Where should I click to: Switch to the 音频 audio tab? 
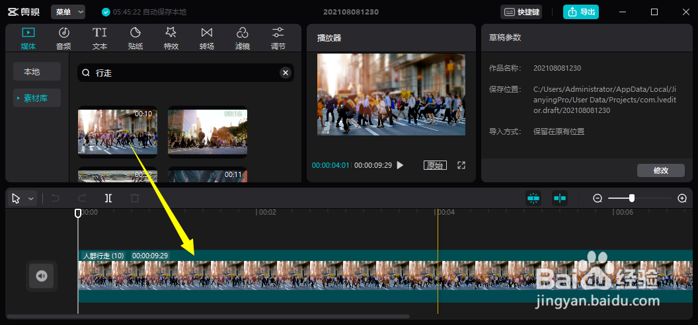pyautogui.click(x=63, y=39)
